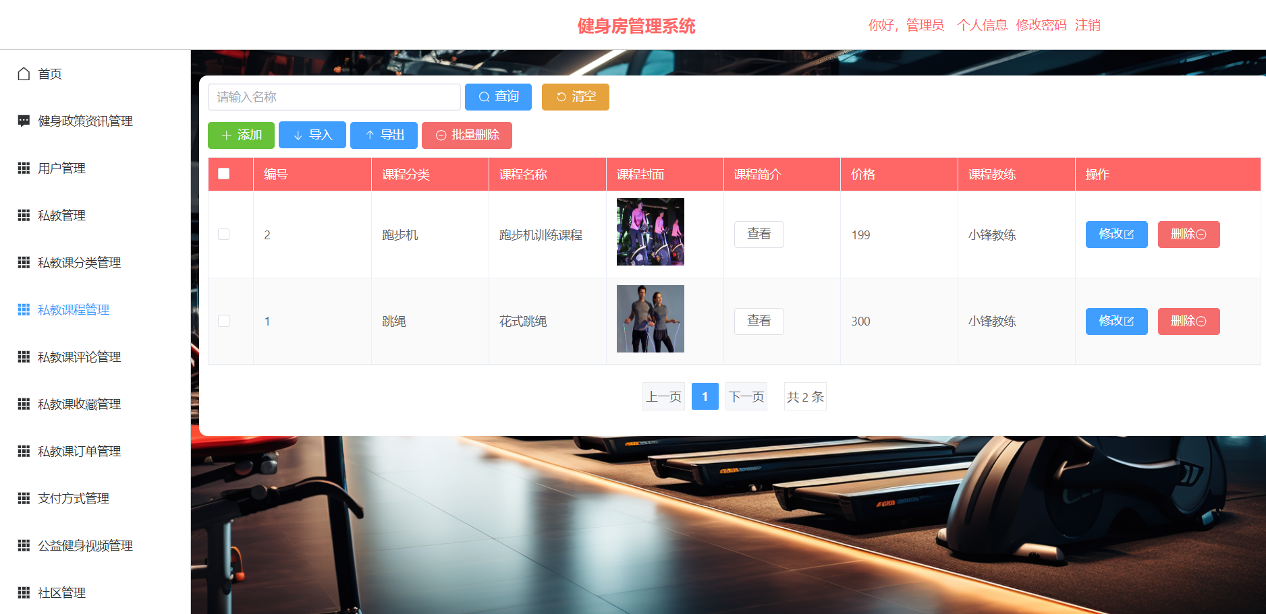Screen dimensions: 1266x614
Task: Click the grid icon beside 社区管理
Action: tap(24, 592)
